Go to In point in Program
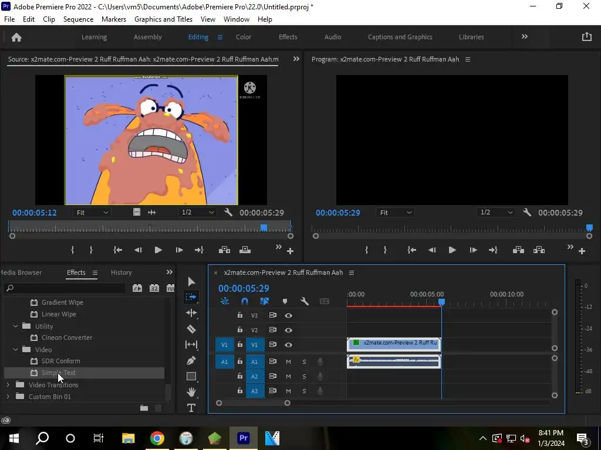This screenshot has width=601, height=450. (x=411, y=250)
